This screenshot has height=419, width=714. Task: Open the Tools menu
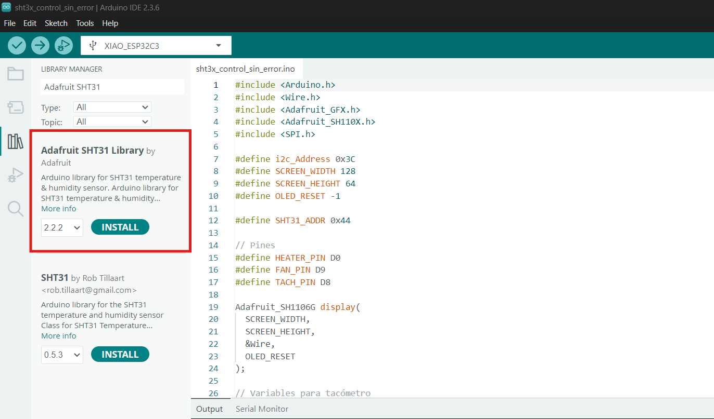(85, 23)
